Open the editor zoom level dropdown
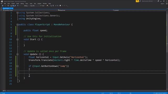This screenshot has width=168, height=94. [5, 91]
